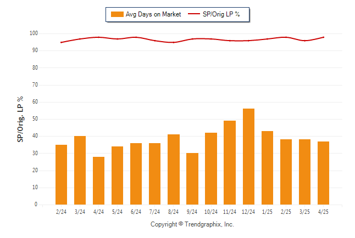Click the 4/25 bar
Viewport: 355px width, 238px height.
click(323, 173)
